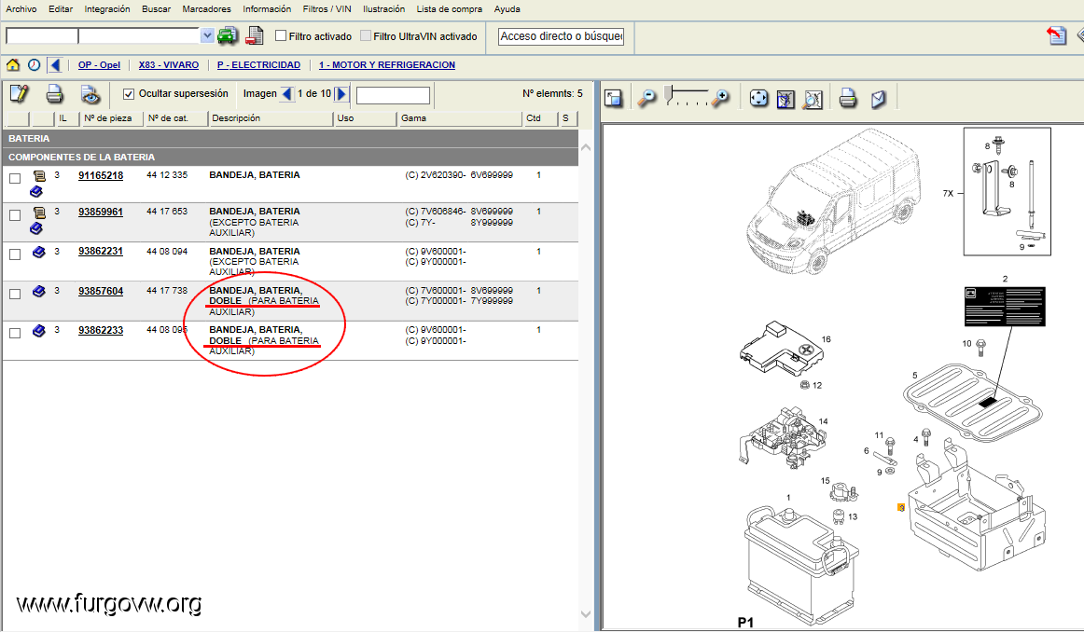The image size is (1084, 632).
Task: Open the Información menu
Action: 267,9
